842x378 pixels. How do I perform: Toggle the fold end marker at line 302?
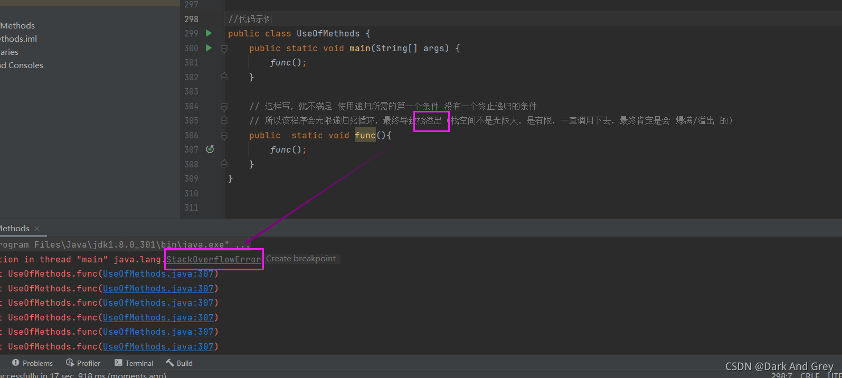pyautogui.click(x=224, y=77)
